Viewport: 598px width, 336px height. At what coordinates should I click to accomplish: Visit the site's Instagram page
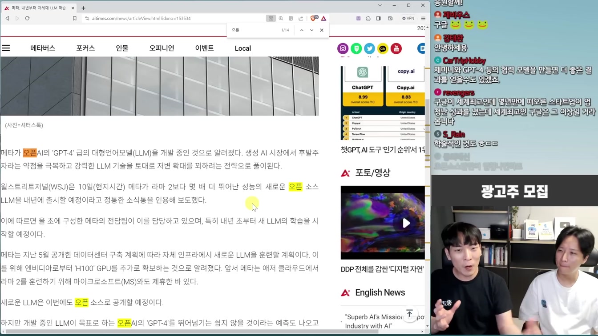343,48
